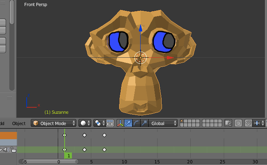Image resolution: width=267 pixels, height=165 pixels.
Task: Toggle the channel padlock icon
Action: coord(13,150)
